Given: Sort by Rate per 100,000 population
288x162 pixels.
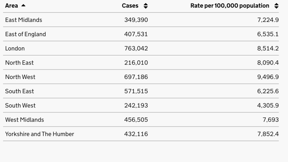Looking at the screenshot, I should [230, 6].
